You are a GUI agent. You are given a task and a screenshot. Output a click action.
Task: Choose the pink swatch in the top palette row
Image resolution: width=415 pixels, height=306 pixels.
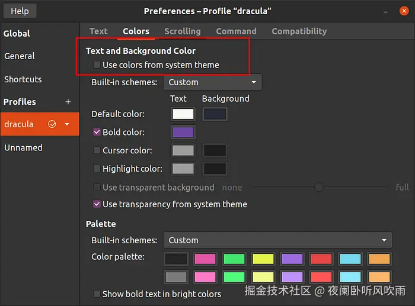[x=205, y=259]
